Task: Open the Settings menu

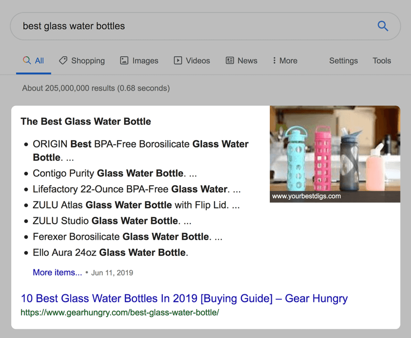Action: [343, 60]
